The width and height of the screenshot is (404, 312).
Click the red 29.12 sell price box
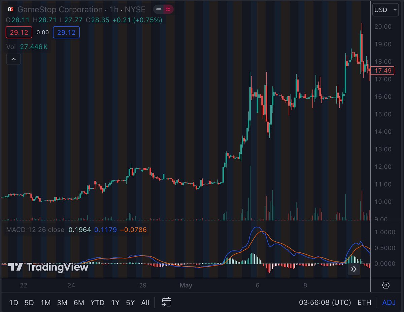point(19,32)
